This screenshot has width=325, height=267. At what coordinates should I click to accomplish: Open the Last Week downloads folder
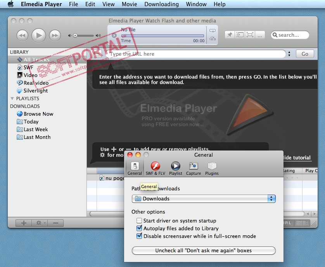click(32, 130)
